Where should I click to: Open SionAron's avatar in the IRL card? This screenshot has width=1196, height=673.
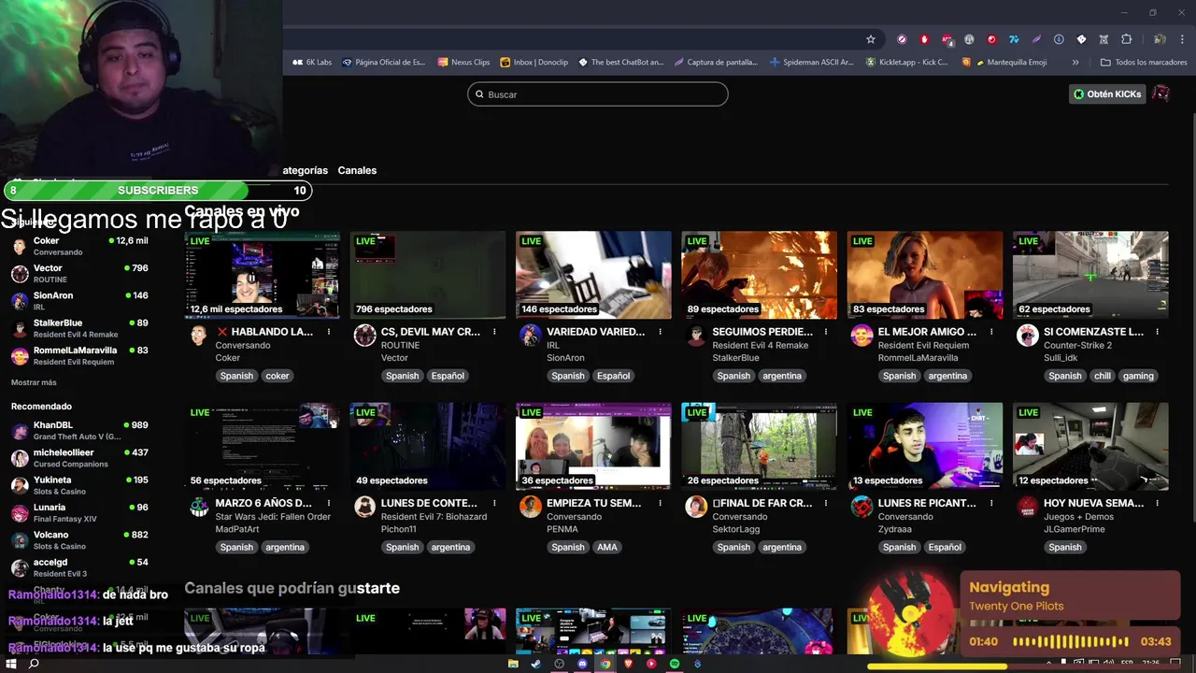click(530, 336)
